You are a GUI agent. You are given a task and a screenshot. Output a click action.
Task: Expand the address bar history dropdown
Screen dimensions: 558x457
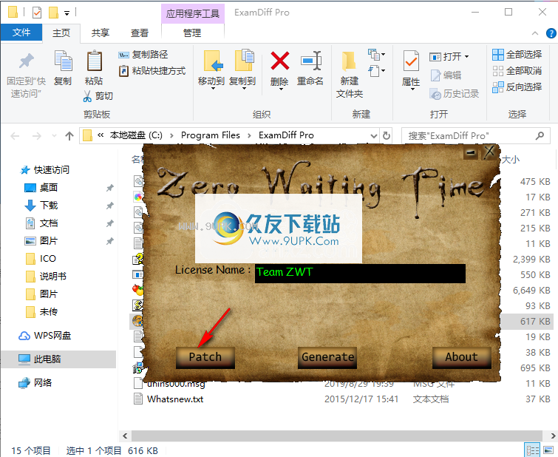[x=374, y=136]
